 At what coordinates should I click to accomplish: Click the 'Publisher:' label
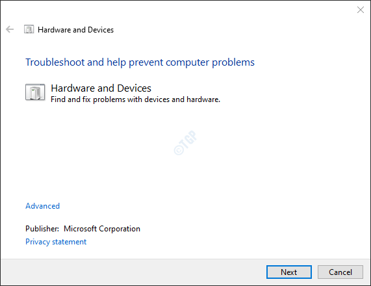tap(42, 229)
